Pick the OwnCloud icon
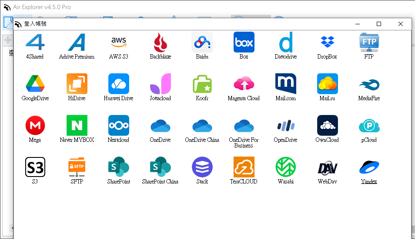 pyautogui.click(x=328, y=125)
